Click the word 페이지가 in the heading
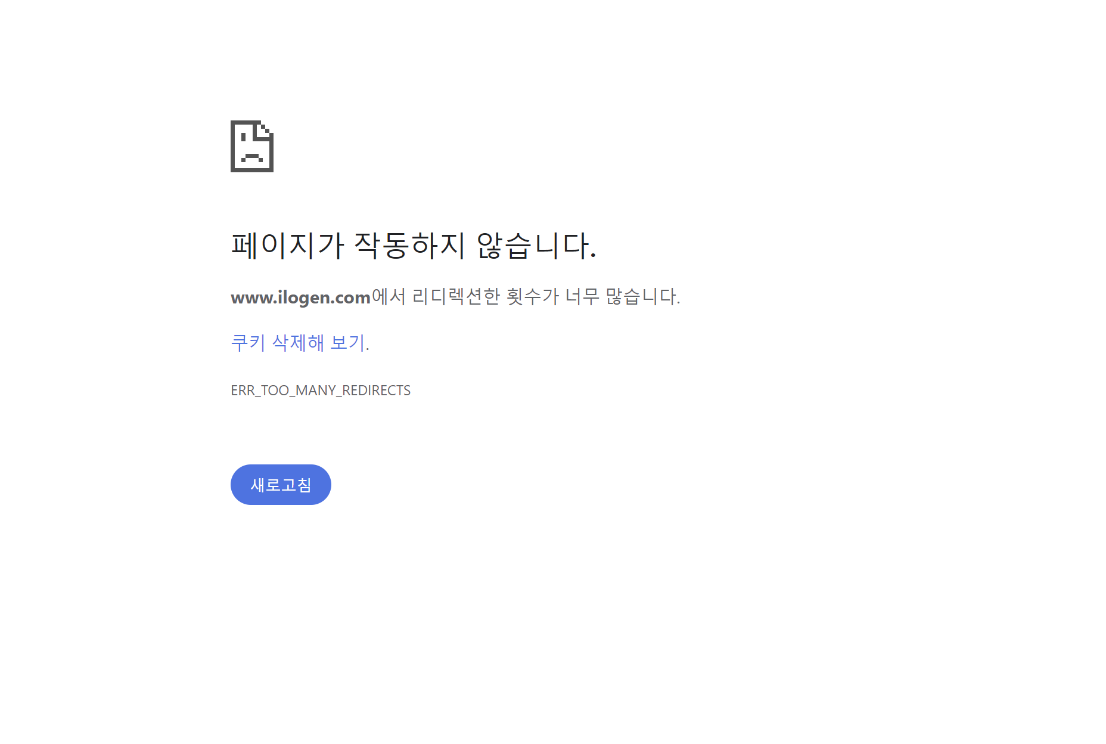Screen dimensions: 1106x744 (288, 245)
